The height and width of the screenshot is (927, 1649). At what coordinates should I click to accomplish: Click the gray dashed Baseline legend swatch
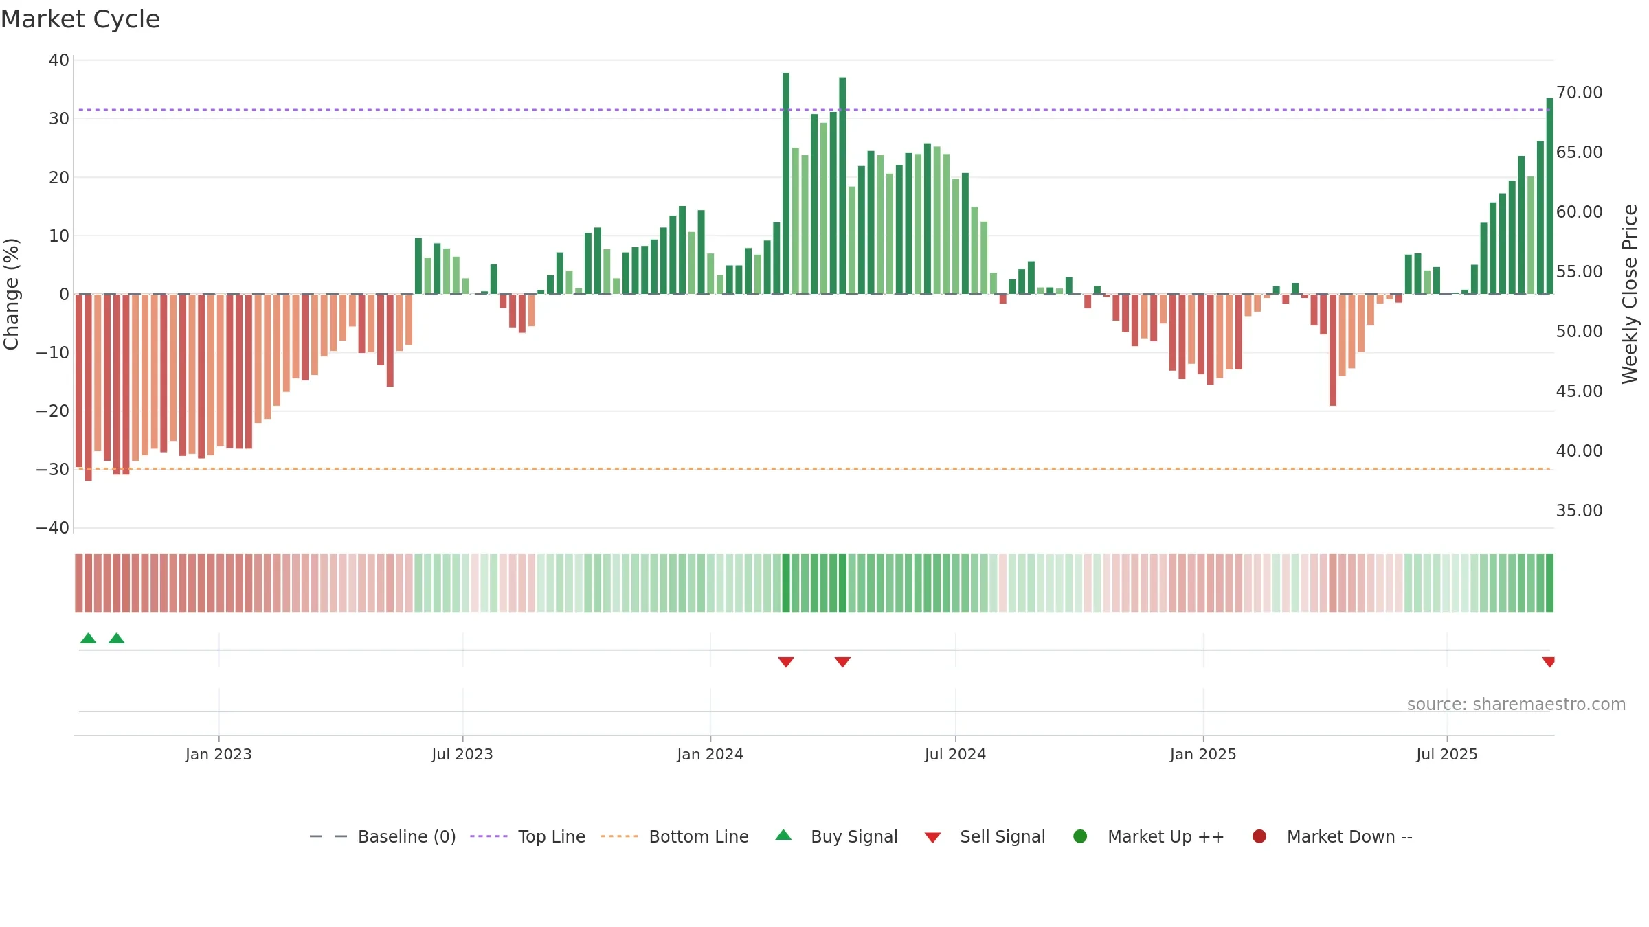tap(328, 836)
